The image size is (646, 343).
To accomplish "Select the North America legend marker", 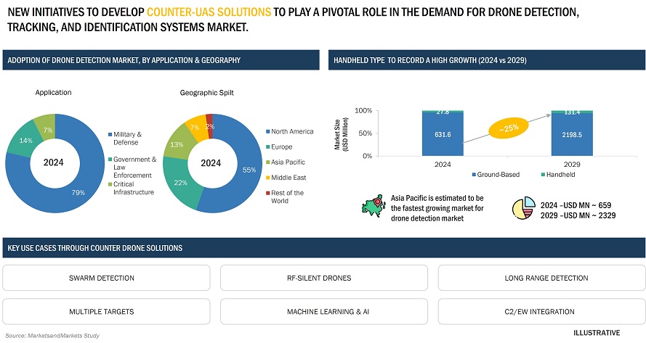I will (x=267, y=132).
